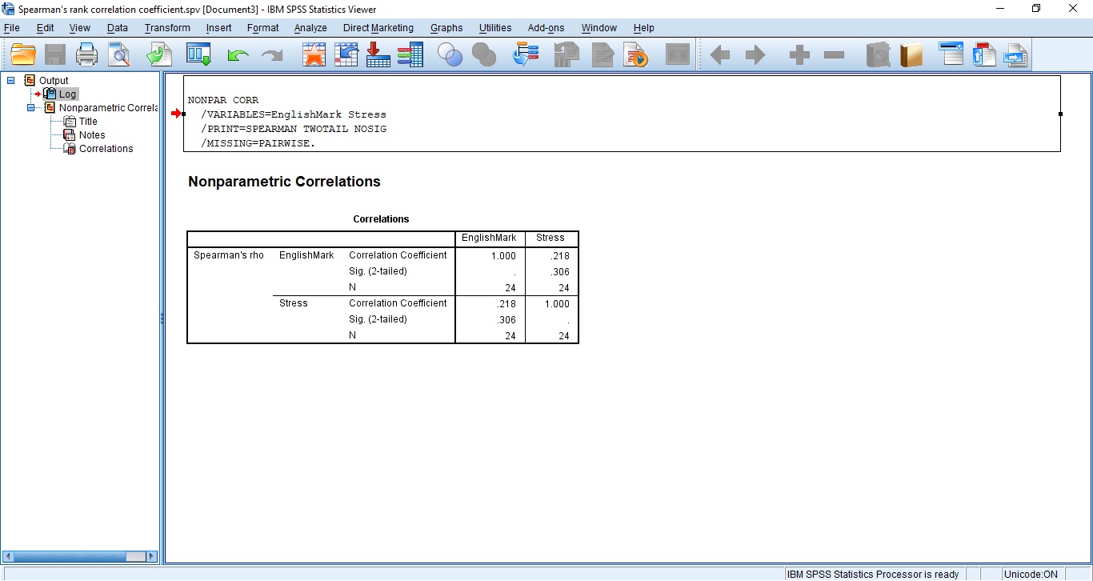Print the output with the printer icon
The height and width of the screenshot is (581, 1093).
pyautogui.click(x=86, y=54)
